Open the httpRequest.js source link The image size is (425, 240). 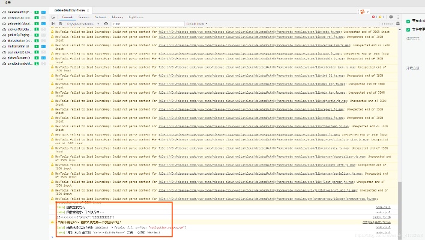pos(376,222)
